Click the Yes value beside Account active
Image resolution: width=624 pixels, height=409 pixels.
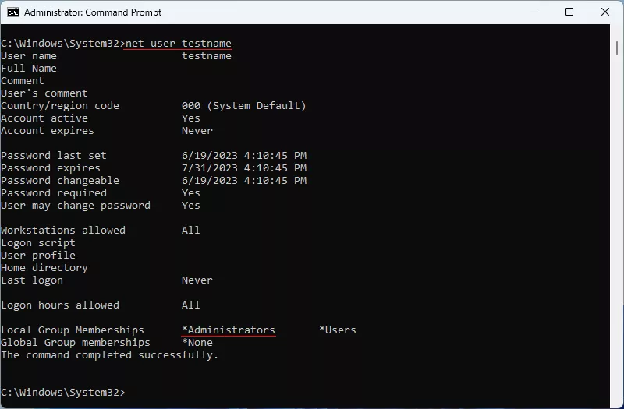point(191,118)
